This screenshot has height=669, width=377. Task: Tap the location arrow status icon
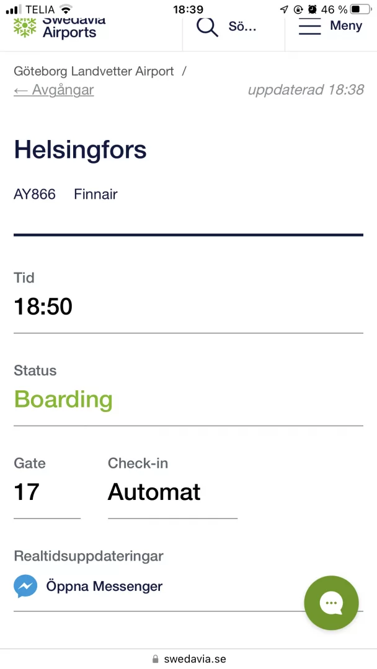pos(284,9)
